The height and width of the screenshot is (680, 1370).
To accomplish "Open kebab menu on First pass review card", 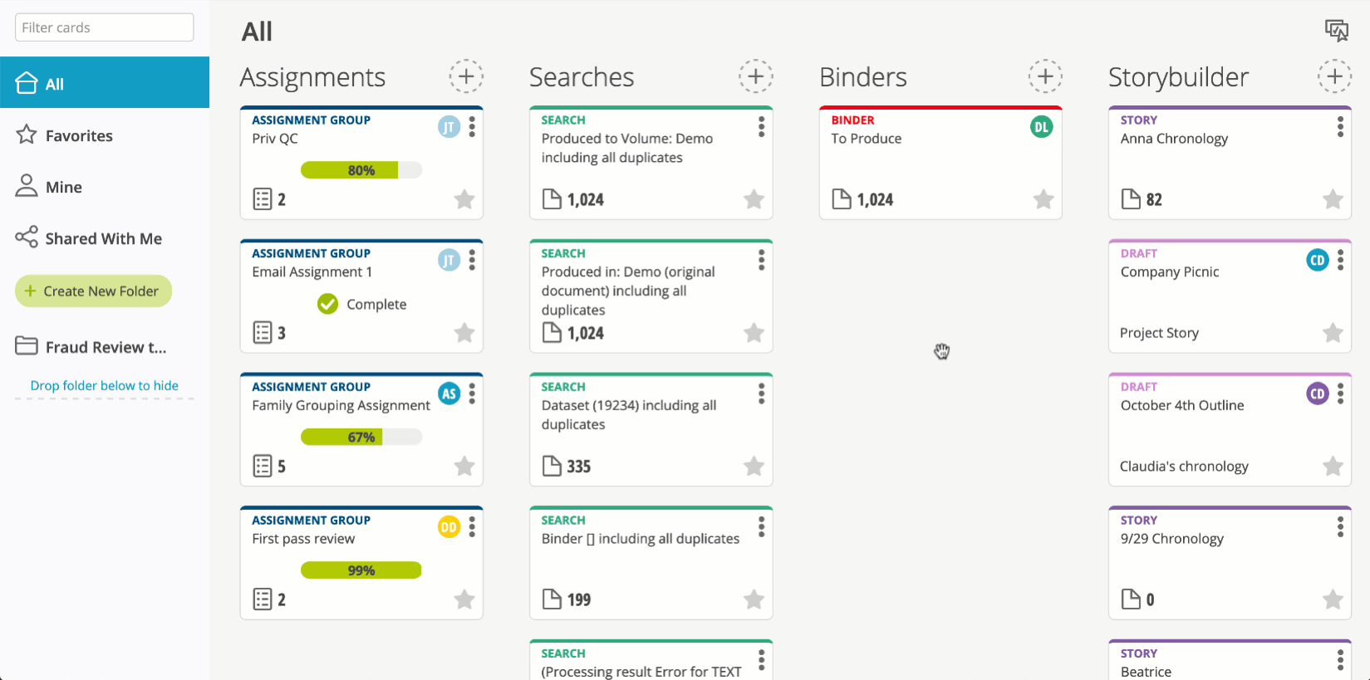I will (472, 527).
